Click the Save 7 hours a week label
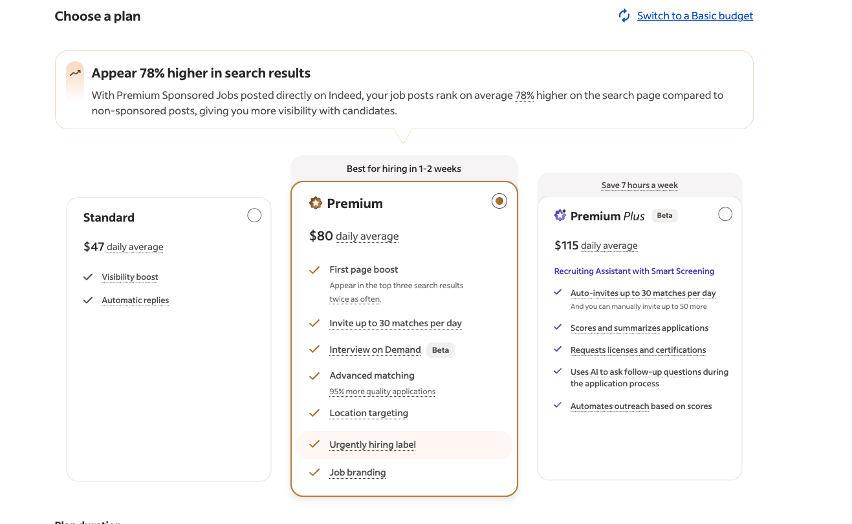 pyautogui.click(x=640, y=185)
